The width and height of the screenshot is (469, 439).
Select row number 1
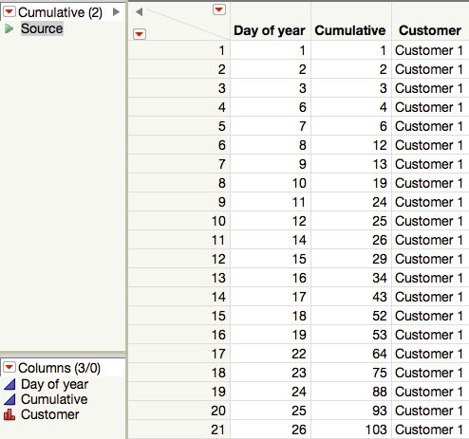click(179, 50)
